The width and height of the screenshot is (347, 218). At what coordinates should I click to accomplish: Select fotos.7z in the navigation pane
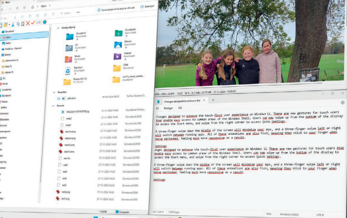tap(7, 66)
